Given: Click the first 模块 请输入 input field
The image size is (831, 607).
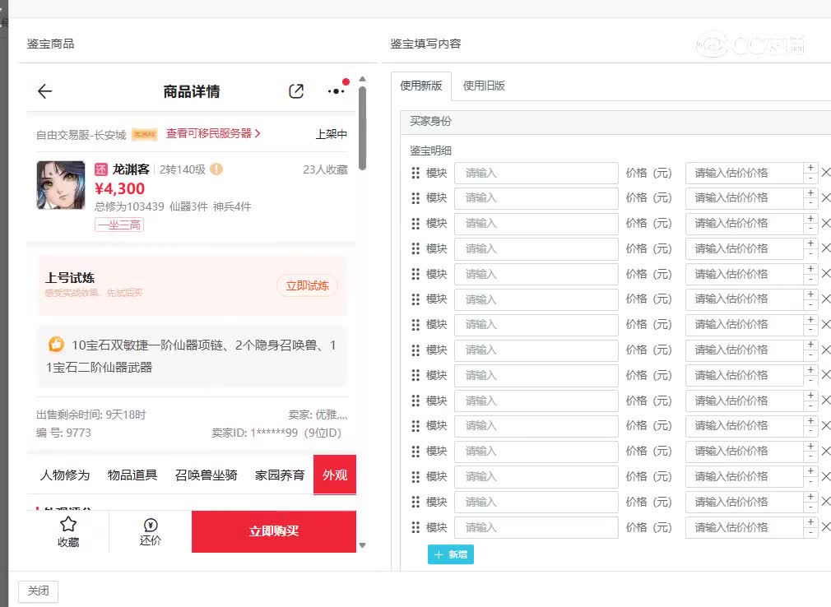Looking at the screenshot, I should pyautogui.click(x=536, y=173).
